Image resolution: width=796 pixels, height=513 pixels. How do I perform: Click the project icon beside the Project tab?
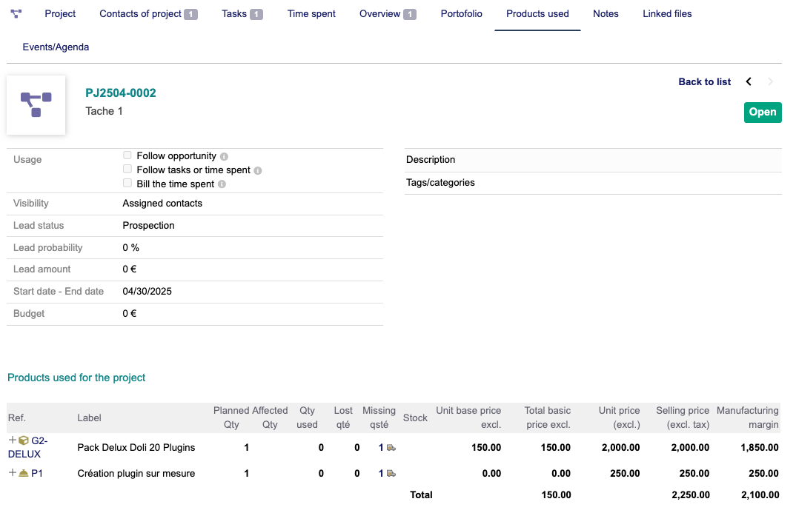16,14
